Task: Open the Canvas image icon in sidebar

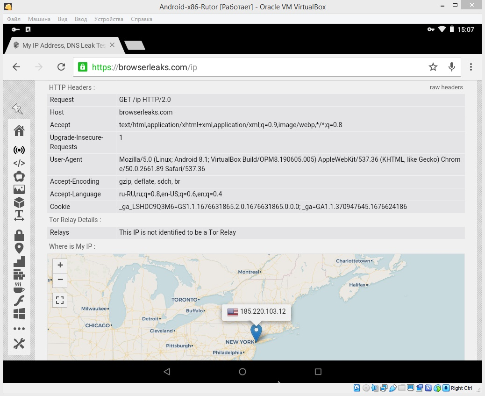Action: pos(19,189)
